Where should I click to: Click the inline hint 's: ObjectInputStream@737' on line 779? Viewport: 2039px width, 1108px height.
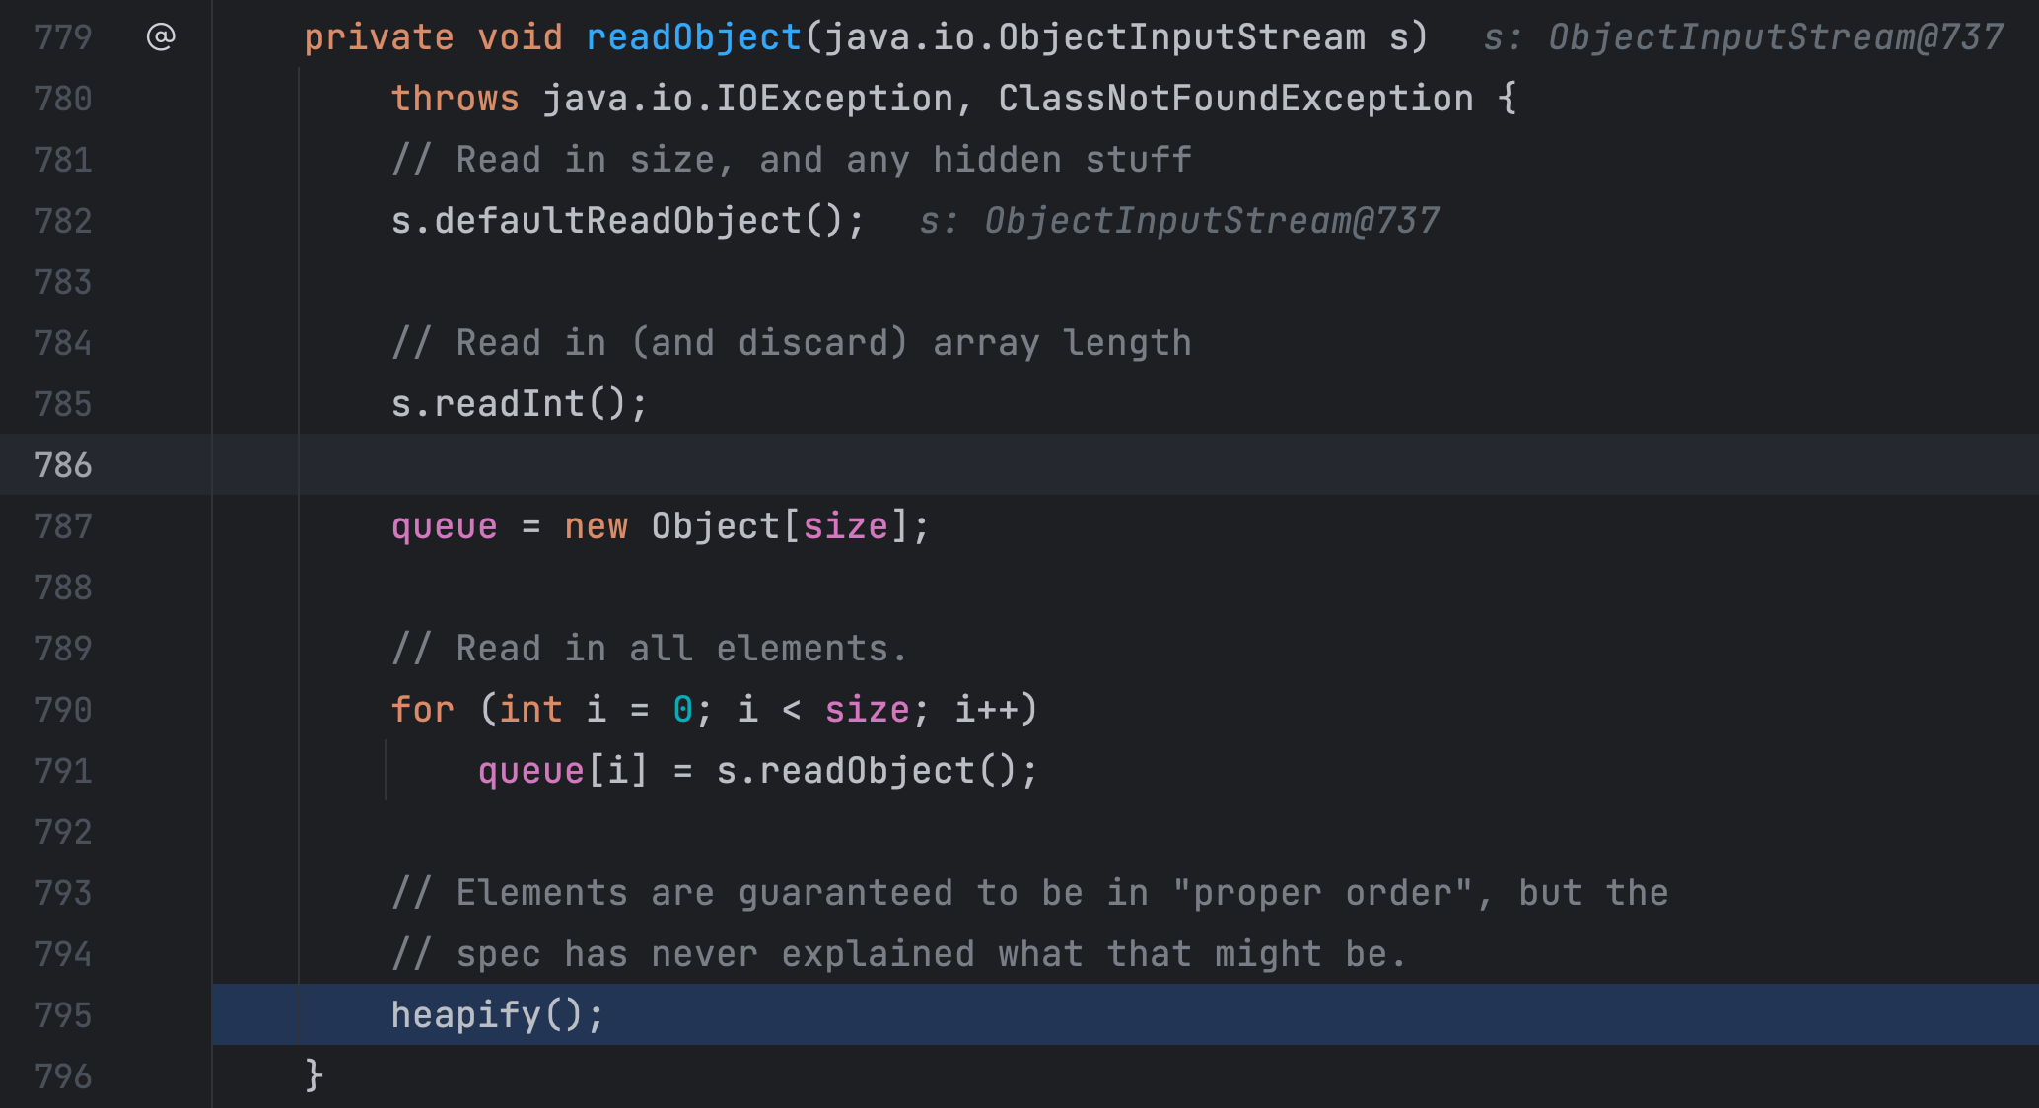click(1743, 37)
